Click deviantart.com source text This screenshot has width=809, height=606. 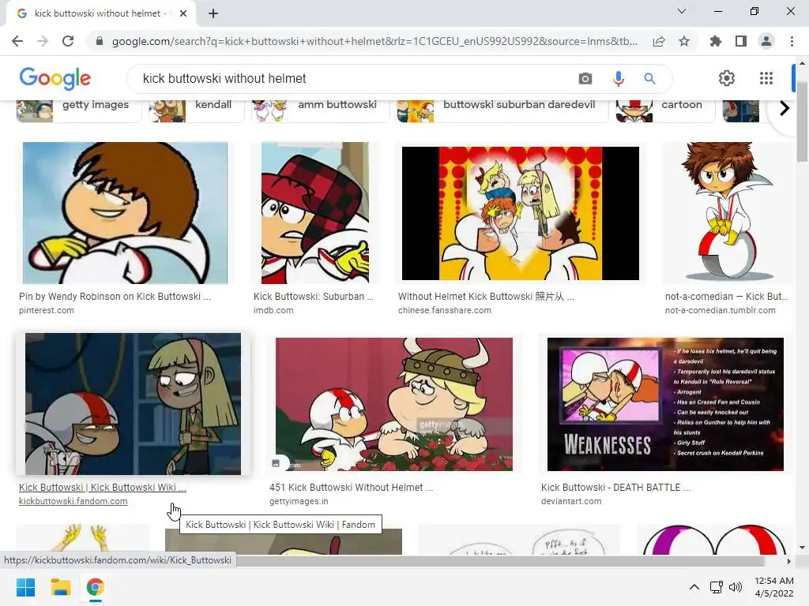(571, 501)
